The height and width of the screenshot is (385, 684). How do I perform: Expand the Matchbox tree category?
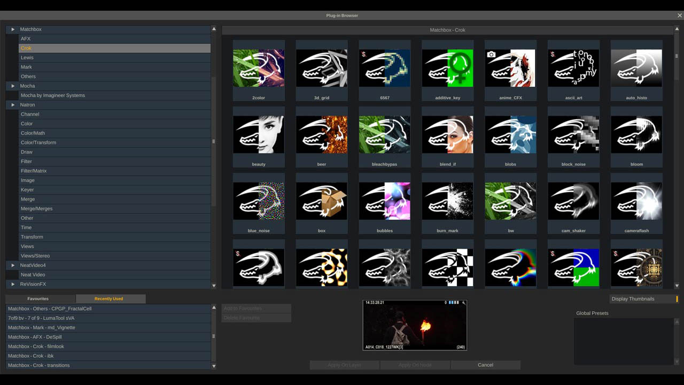[13, 29]
